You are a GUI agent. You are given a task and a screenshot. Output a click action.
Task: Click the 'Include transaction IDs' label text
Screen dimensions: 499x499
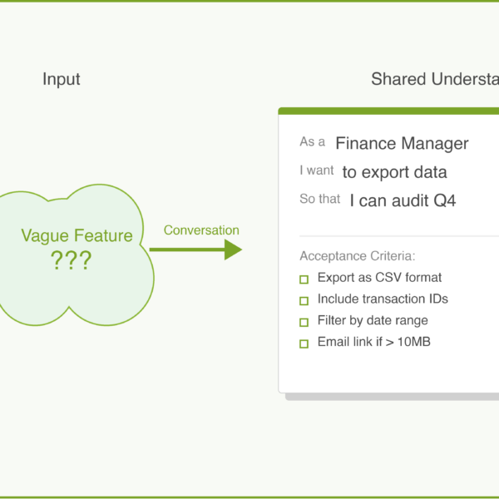point(383,299)
